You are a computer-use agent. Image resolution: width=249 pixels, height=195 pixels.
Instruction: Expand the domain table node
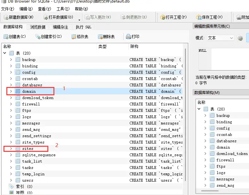pos(11,91)
